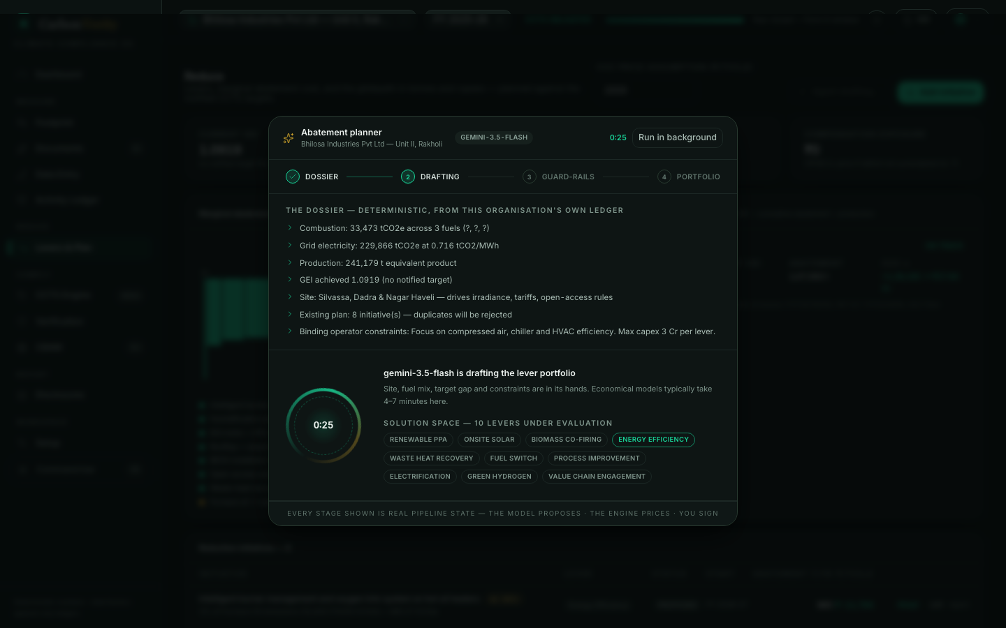Click the circular 0:25 progress timer
The image size is (1006, 628).
click(323, 425)
